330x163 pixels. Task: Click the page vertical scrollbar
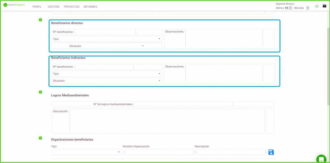pyautogui.click(x=328, y=66)
